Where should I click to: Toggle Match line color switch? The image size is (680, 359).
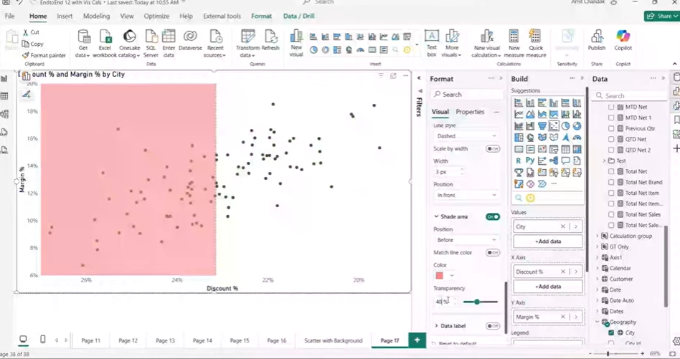click(x=493, y=252)
